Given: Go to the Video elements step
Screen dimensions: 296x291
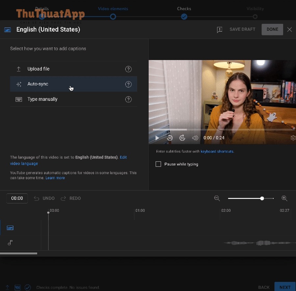Looking at the screenshot, I should pyautogui.click(x=113, y=17).
